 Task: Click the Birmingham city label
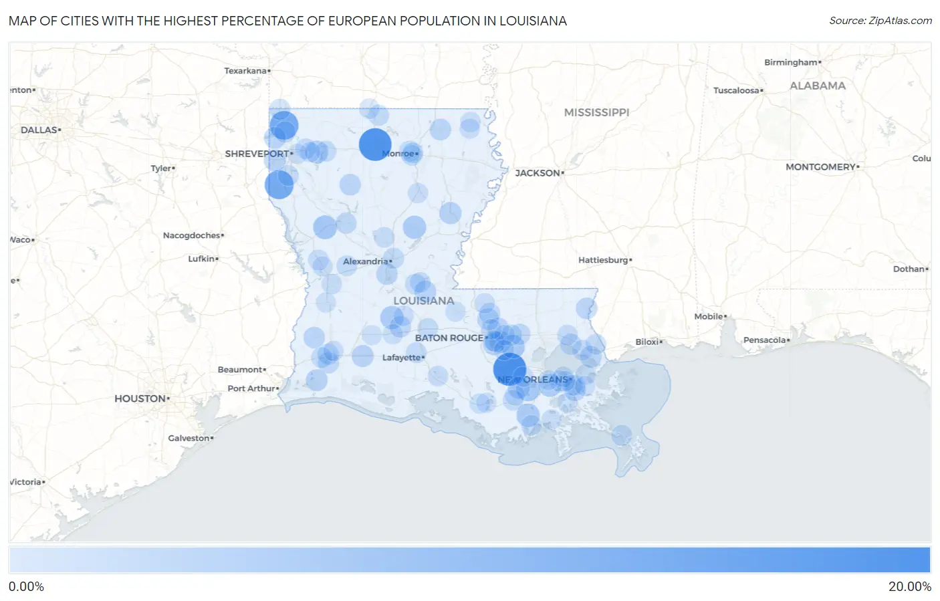coord(791,62)
